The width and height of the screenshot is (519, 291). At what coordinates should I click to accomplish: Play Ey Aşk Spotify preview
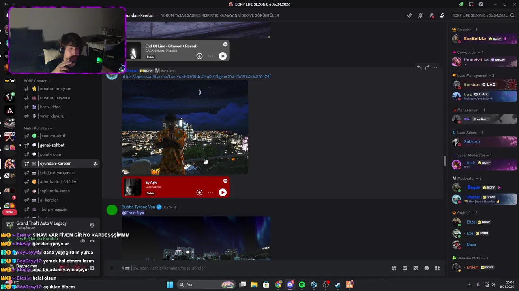[x=223, y=192]
